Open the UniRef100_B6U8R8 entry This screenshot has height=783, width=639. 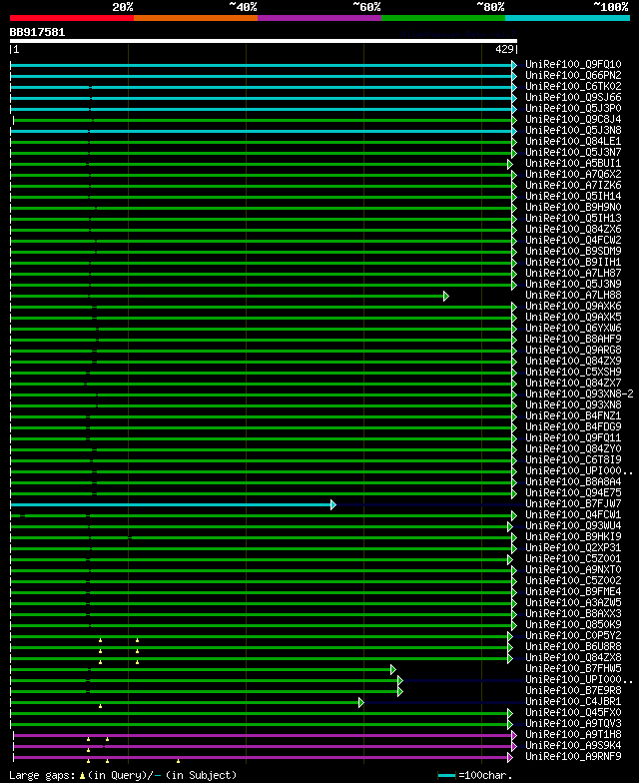(x=573, y=647)
